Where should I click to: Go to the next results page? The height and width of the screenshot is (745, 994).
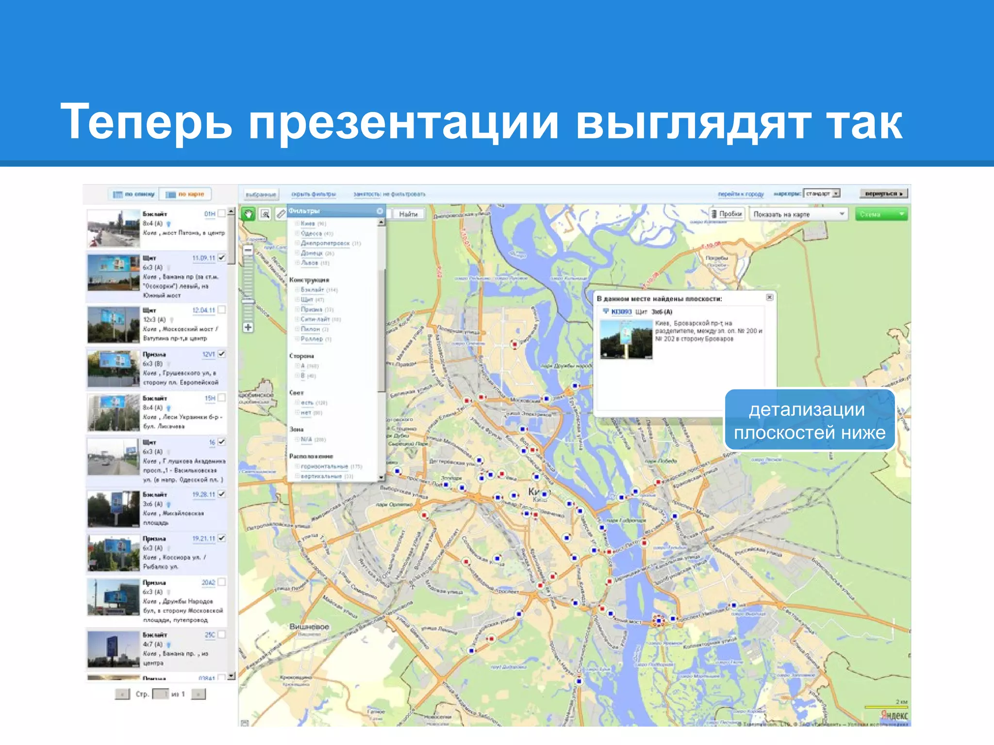198,694
